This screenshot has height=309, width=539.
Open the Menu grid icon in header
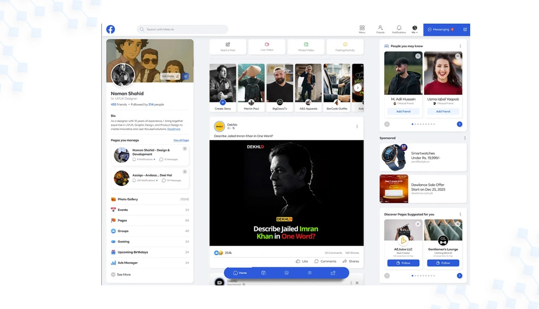pos(362,29)
